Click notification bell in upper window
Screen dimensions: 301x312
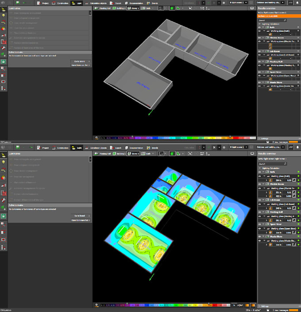click(297, 3)
